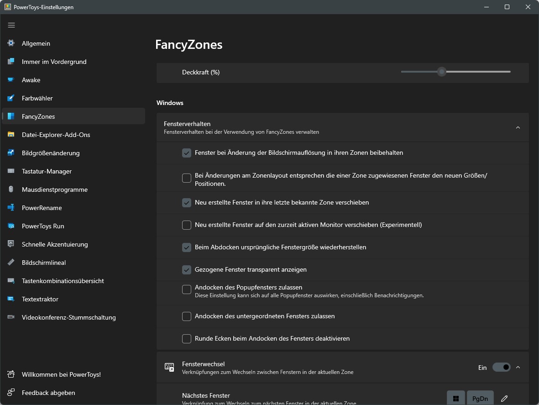Open Willkommen bei PowerToys! link
The image size is (539, 405).
pyautogui.click(x=61, y=374)
